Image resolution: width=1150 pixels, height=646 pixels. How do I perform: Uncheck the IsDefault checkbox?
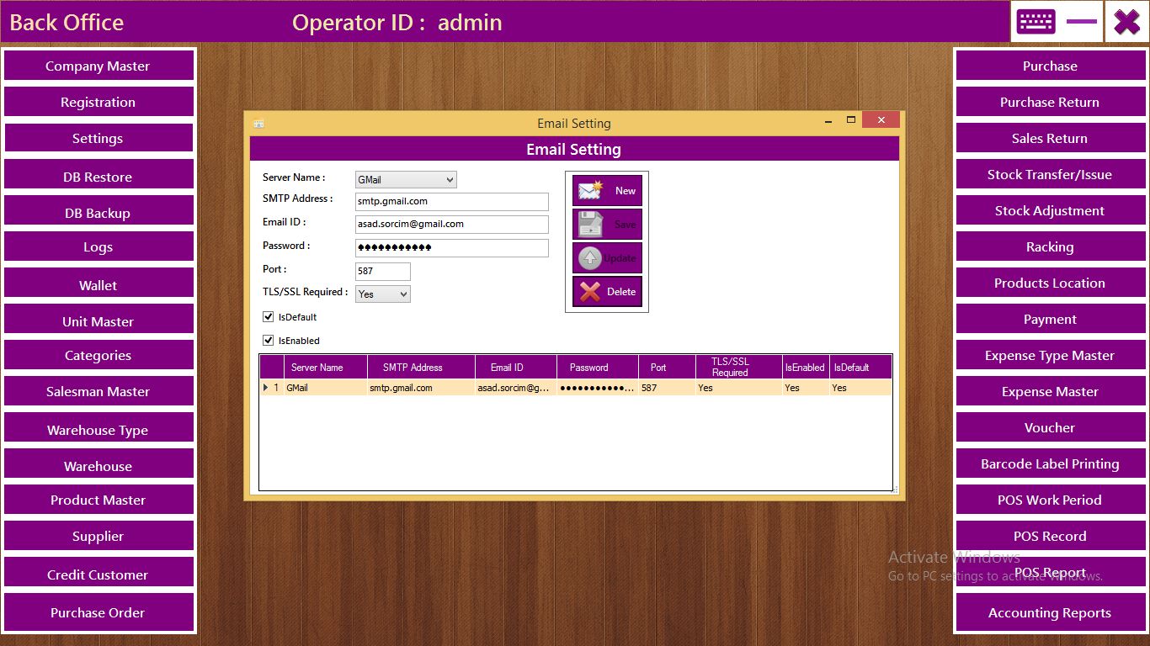click(x=269, y=317)
